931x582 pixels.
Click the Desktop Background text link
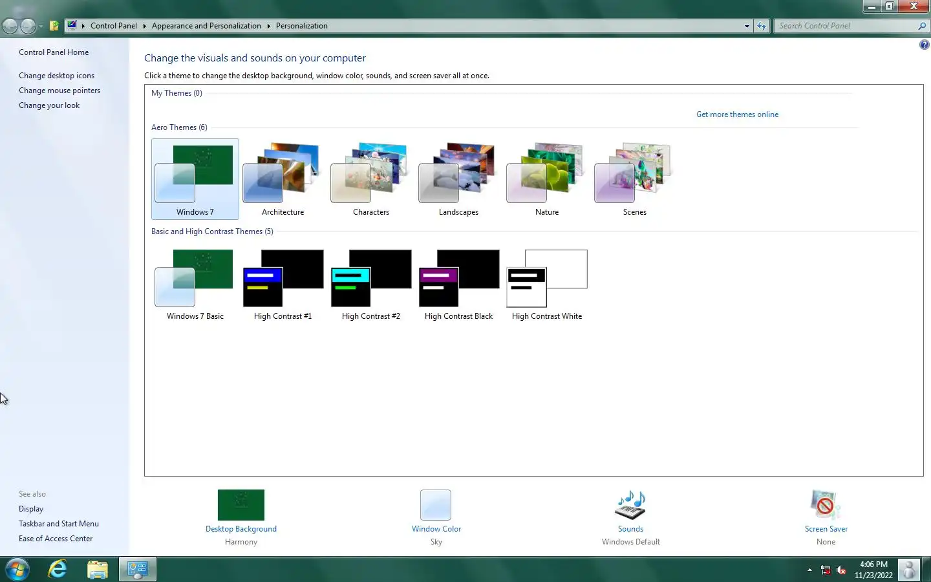coord(241,529)
